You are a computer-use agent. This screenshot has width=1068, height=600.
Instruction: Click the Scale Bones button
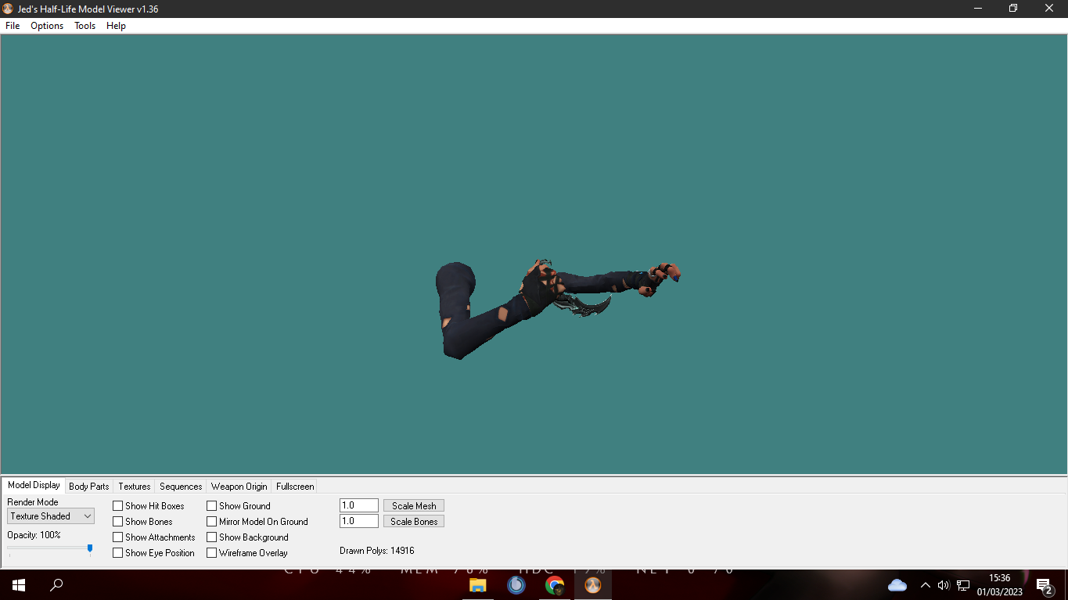tap(414, 522)
